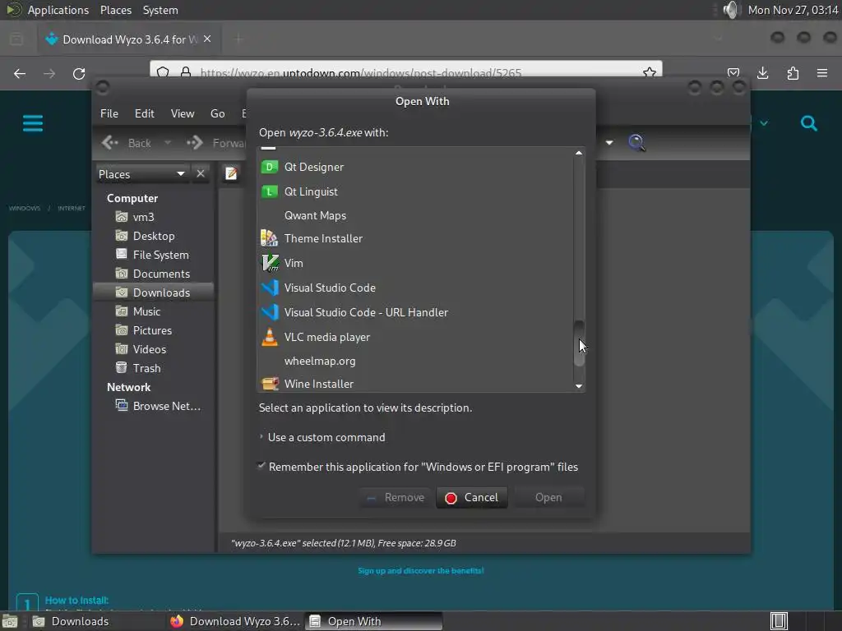The height and width of the screenshot is (631, 842).
Task: Open Uptodown site hamburger menu
Action: tap(33, 123)
